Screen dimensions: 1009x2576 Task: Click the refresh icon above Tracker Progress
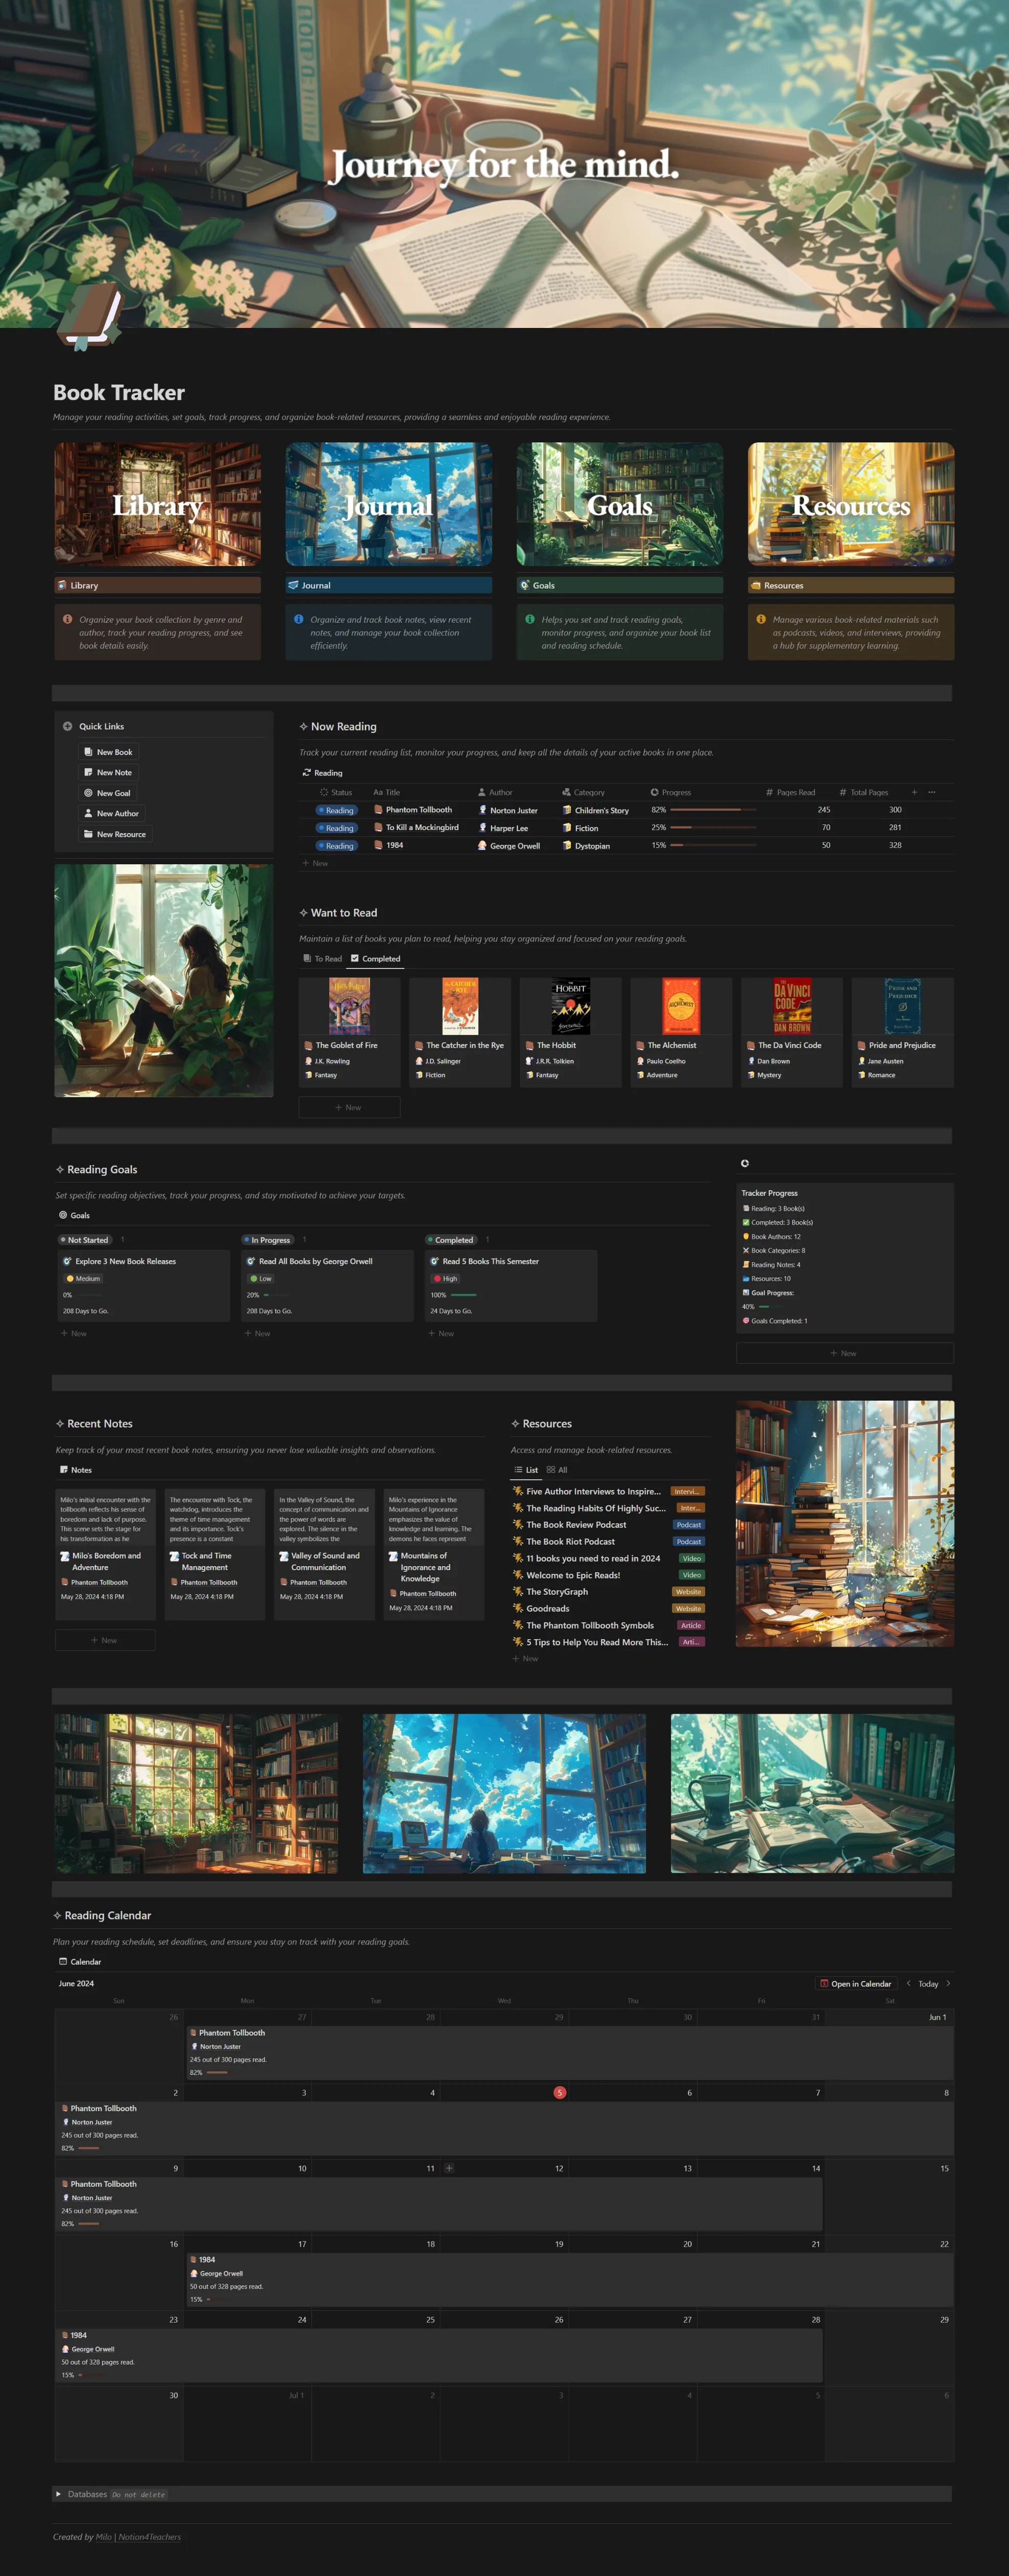click(x=744, y=1163)
